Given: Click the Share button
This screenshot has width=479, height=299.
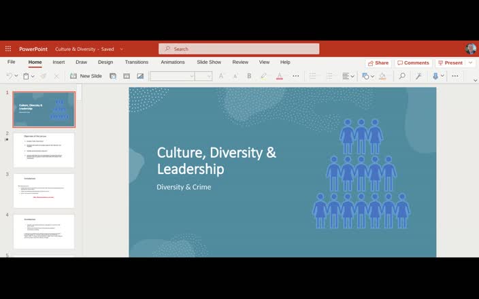Looking at the screenshot, I should point(378,63).
